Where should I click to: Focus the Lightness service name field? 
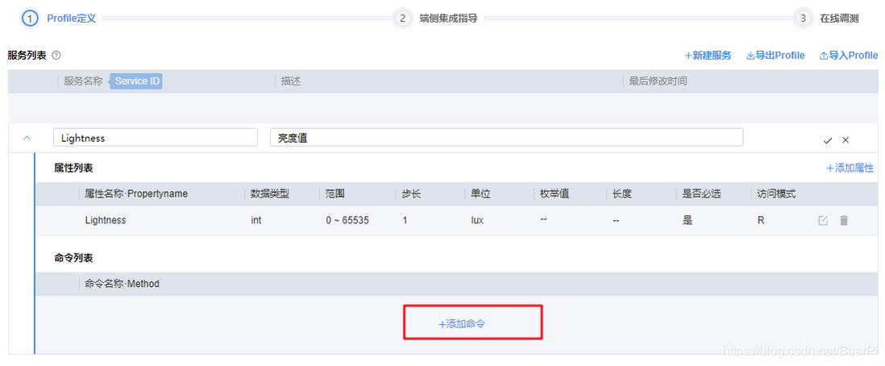point(156,138)
